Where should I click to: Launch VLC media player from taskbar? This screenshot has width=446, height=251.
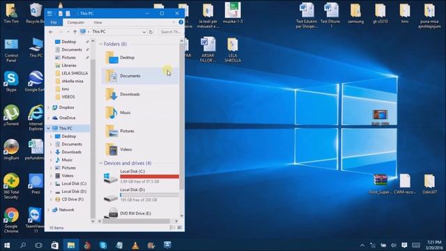[135, 245]
